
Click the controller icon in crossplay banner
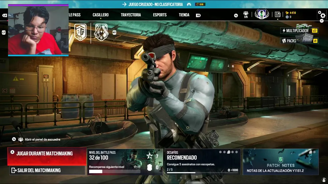[x=189, y=4]
